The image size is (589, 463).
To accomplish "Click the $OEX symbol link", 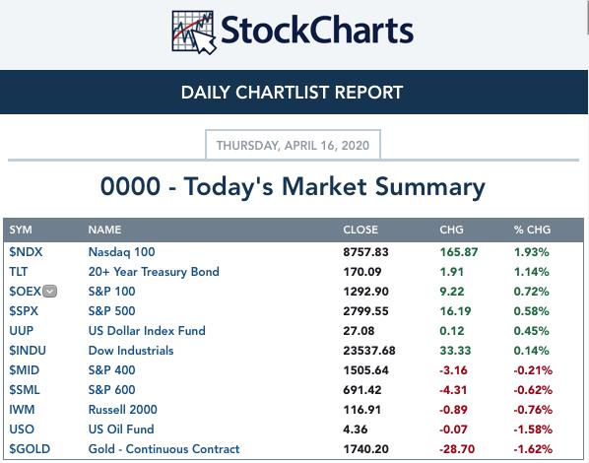I will coord(25,292).
